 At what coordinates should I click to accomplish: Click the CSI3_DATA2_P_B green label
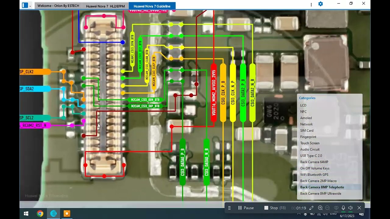click(243, 93)
